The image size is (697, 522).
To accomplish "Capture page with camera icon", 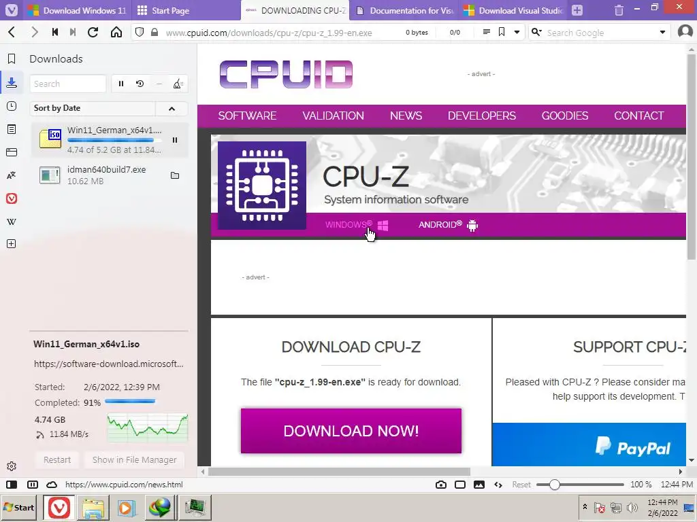I will click(x=441, y=485).
